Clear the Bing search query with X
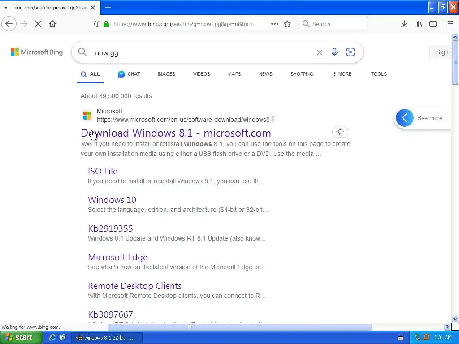This screenshot has height=344, width=459. coord(319,52)
